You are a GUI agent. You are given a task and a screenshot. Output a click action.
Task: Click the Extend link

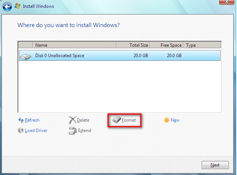(84, 131)
